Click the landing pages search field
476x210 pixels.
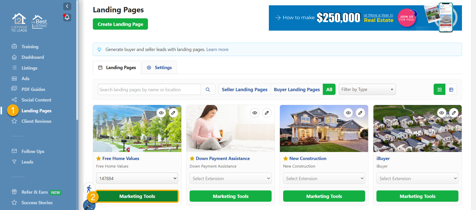pyautogui.click(x=149, y=89)
